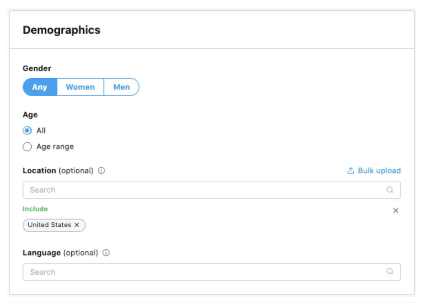Click the Demographics section heading
The image size is (423, 303).
(61, 30)
